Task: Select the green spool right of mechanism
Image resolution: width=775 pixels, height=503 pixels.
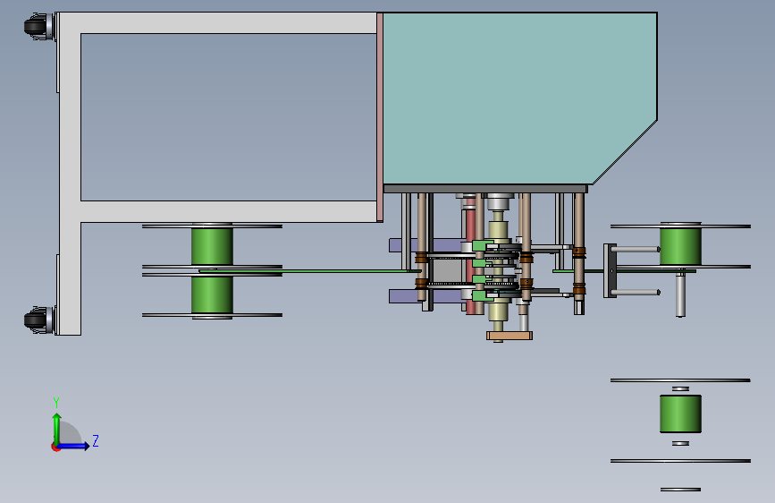Action: tap(680, 246)
